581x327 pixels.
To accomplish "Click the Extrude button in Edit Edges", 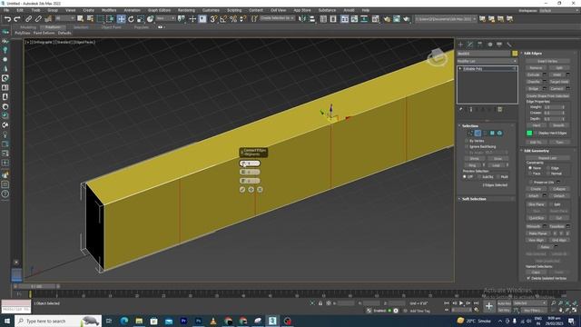I will coord(534,74).
